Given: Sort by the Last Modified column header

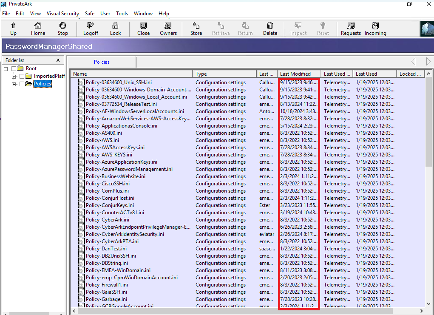Looking at the screenshot, I should click(298, 73).
